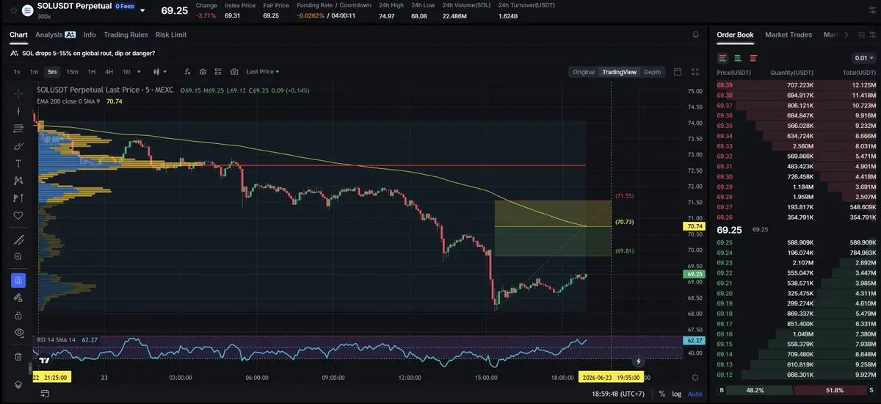Switch chart to Original mode

point(584,72)
